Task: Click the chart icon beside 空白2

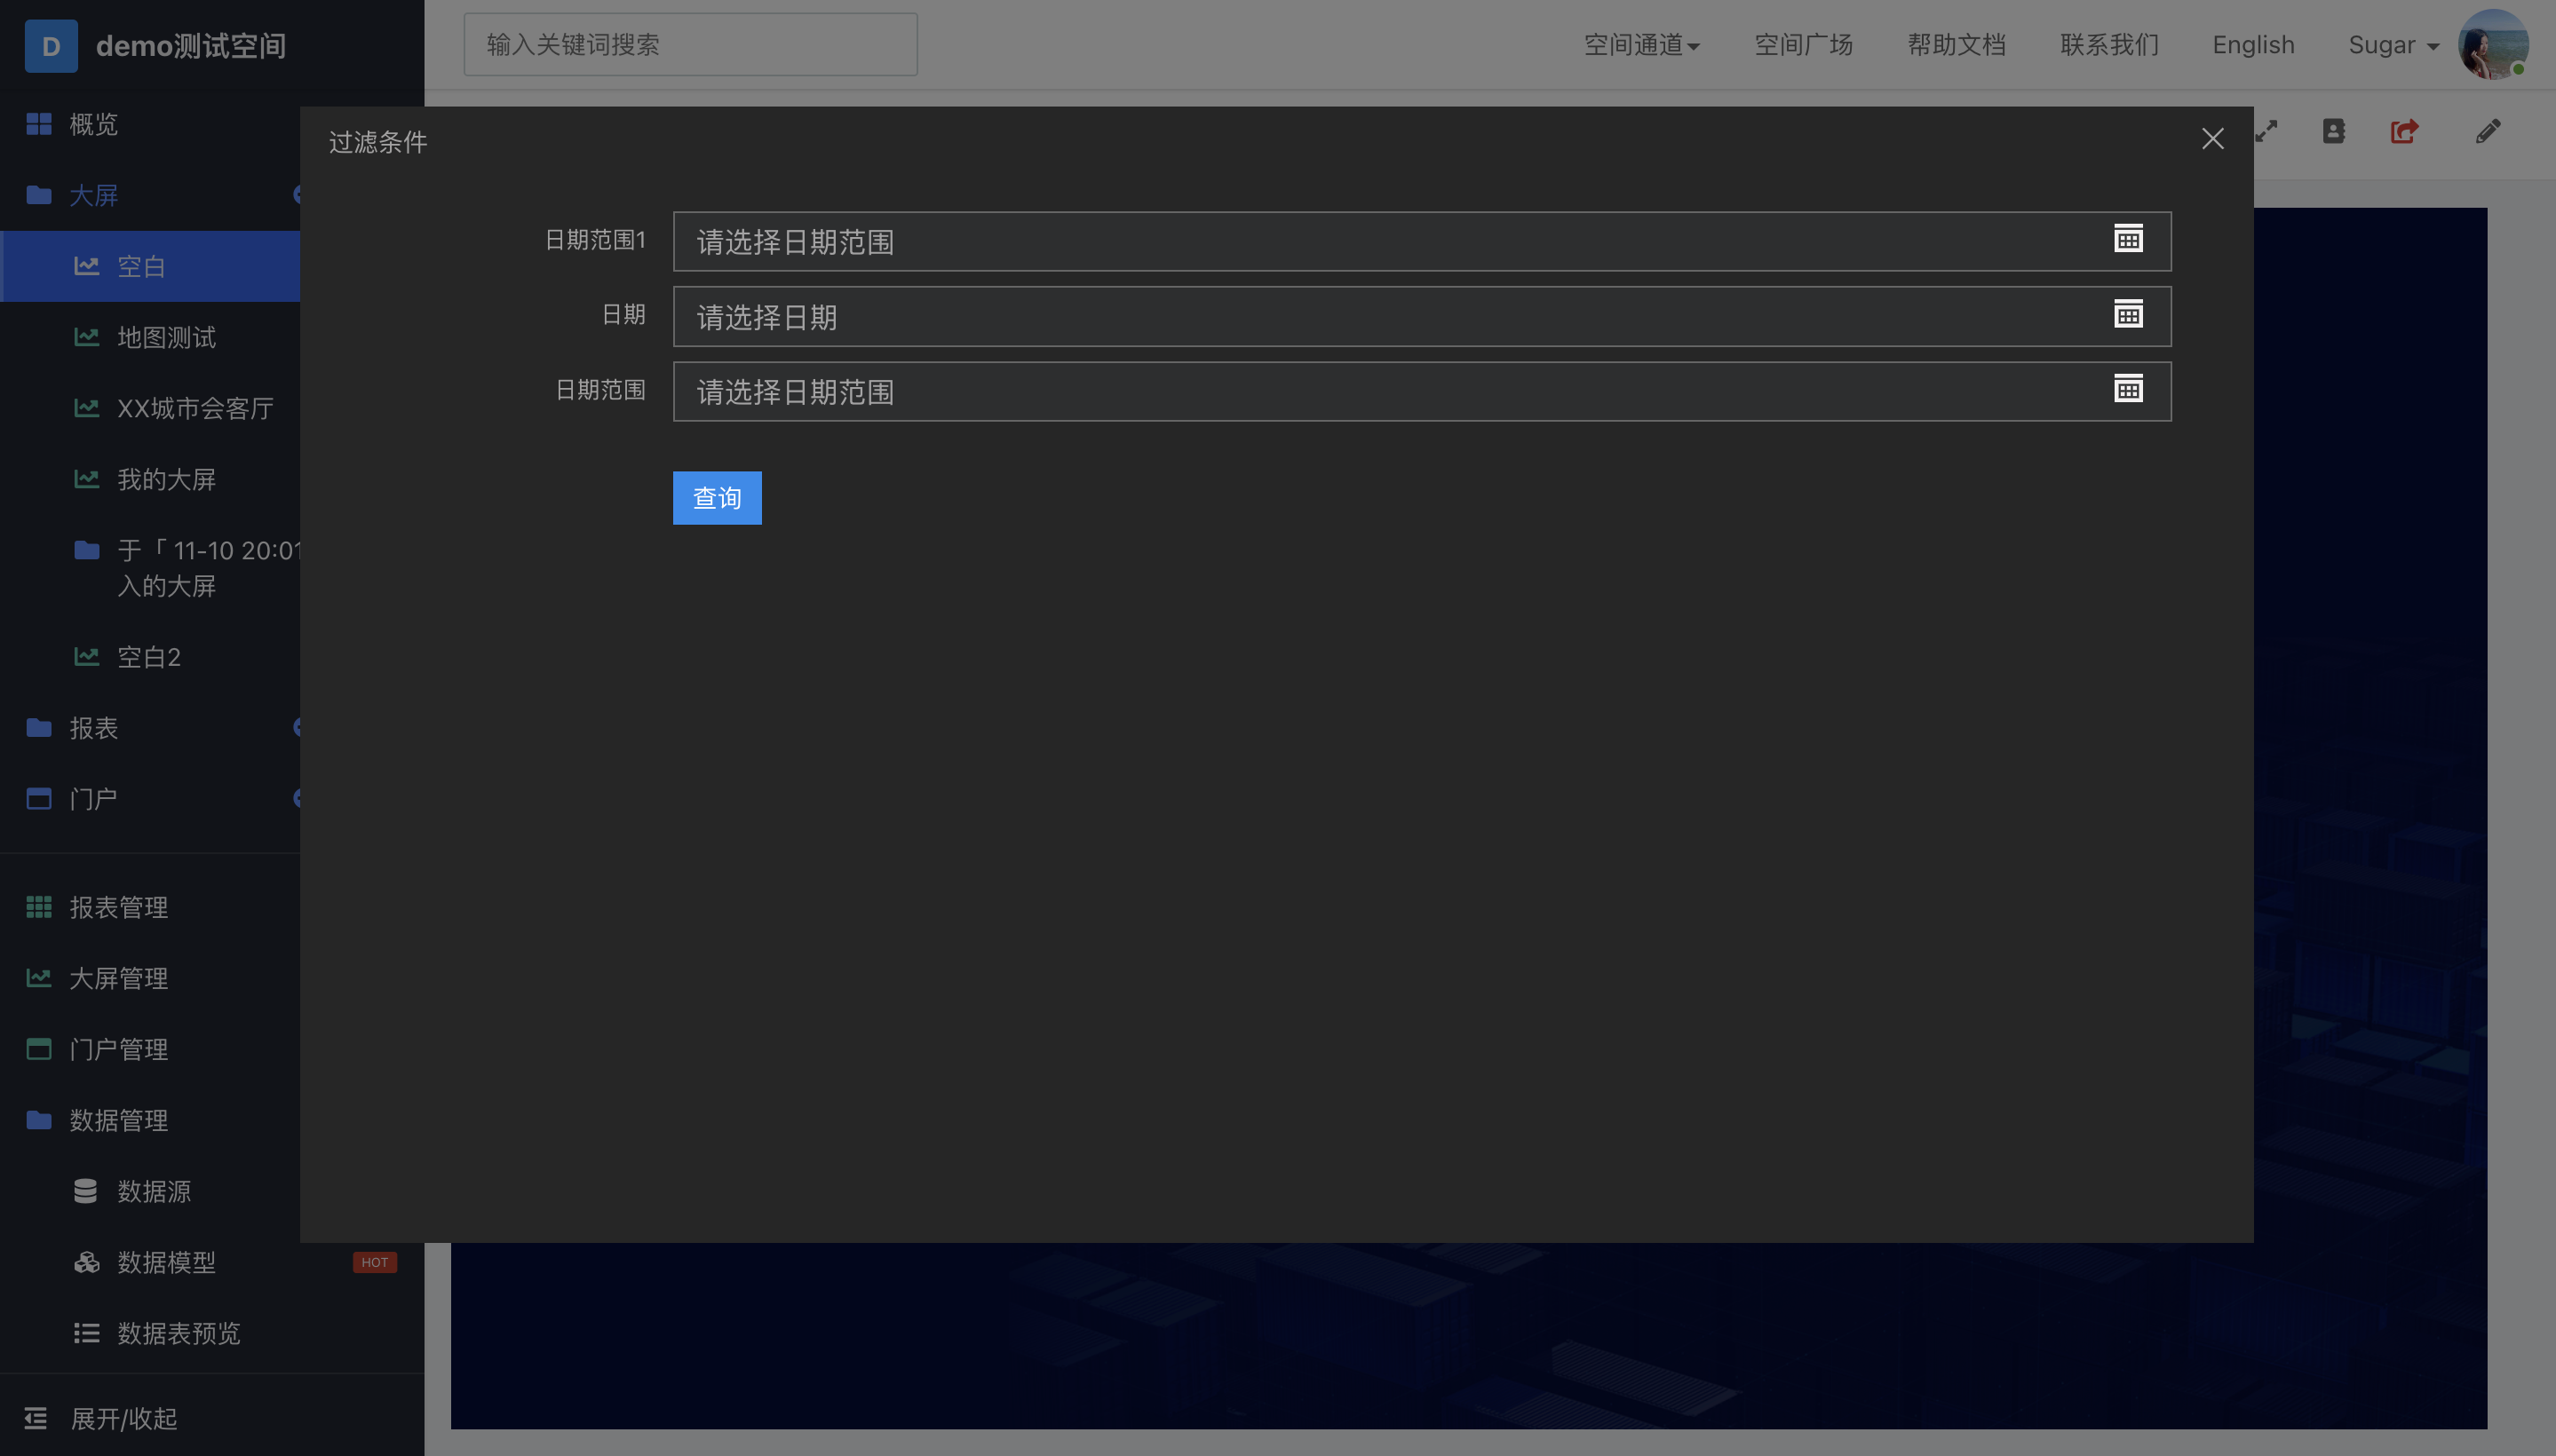Action: coord(87,657)
